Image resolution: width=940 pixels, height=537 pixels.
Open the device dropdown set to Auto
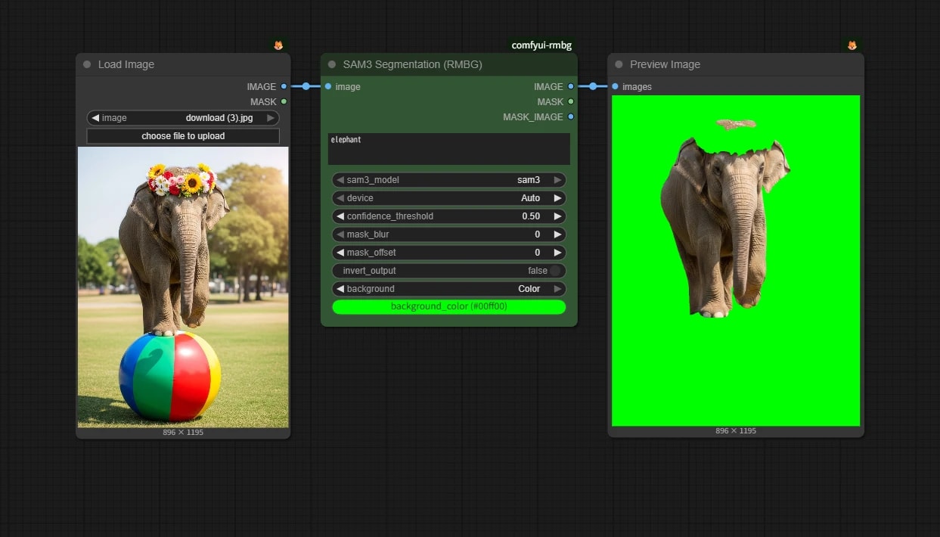click(449, 198)
